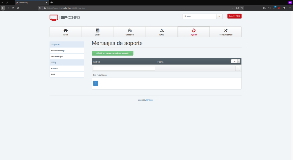Open the Firefox hamburger menu
Screen dimensions: 293x160
point(290,8)
